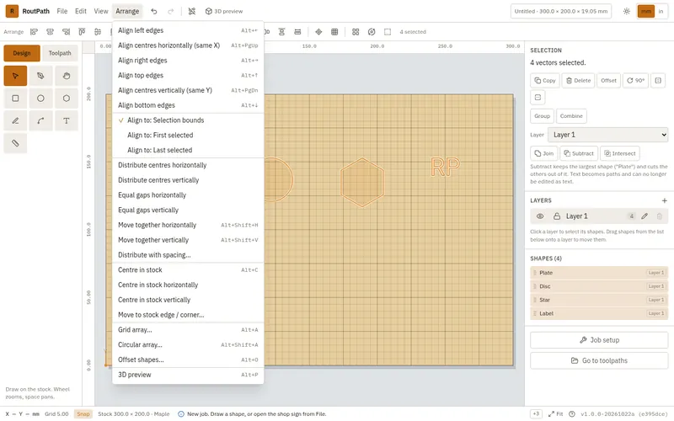Image resolution: width=674 pixels, height=421 pixels.
Task: Choose Align to: Last selected option
Action: coord(188,150)
